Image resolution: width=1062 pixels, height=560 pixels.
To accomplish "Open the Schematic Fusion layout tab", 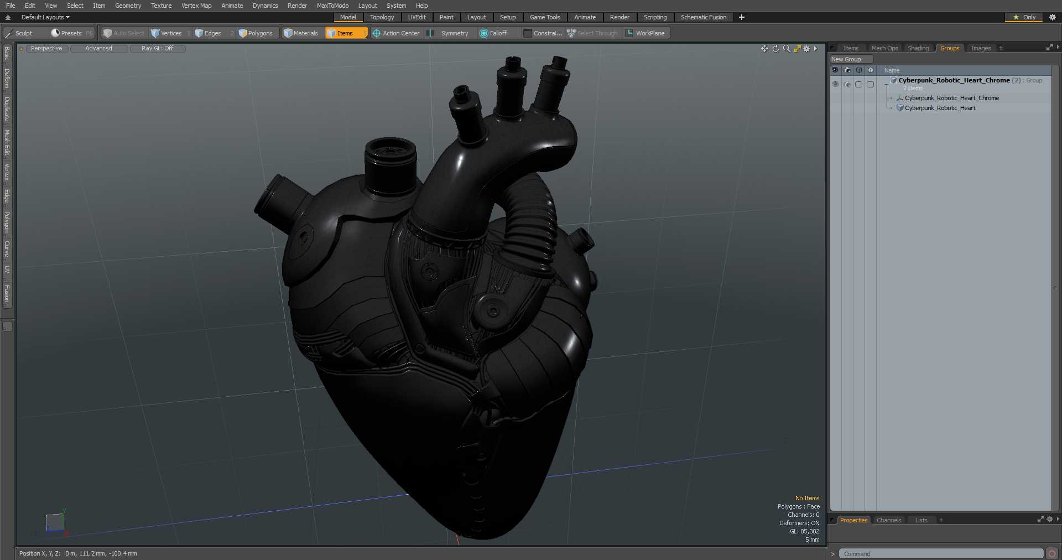I will (x=704, y=17).
